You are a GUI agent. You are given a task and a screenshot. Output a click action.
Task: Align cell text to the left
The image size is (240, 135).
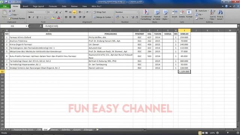[x=66, y=17]
